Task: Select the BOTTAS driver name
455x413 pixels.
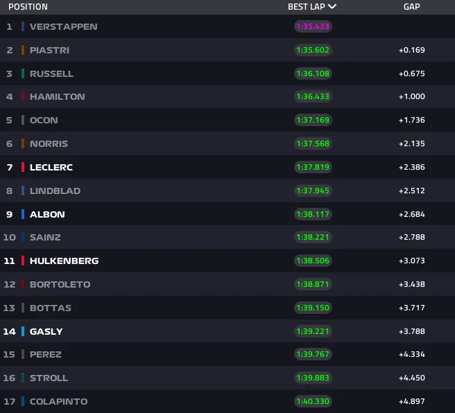Action: (x=51, y=308)
